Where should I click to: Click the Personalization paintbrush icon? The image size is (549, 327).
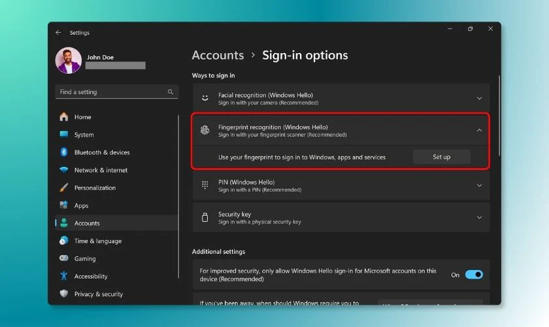[64, 188]
